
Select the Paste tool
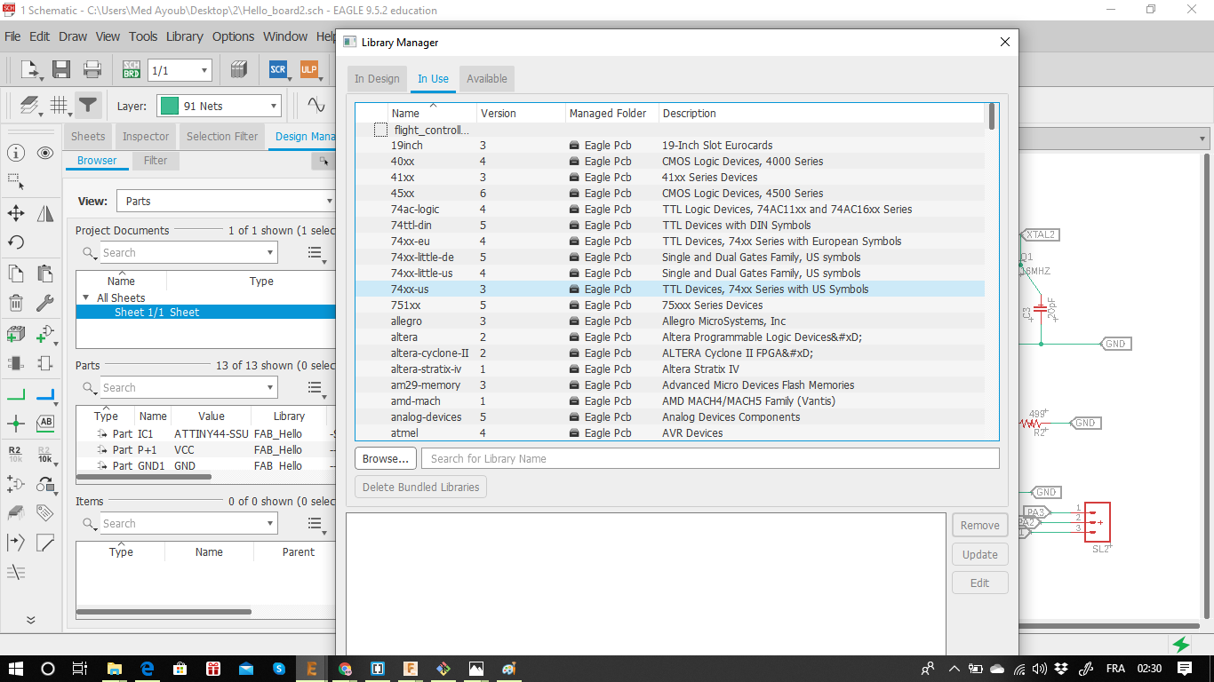tap(45, 274)
